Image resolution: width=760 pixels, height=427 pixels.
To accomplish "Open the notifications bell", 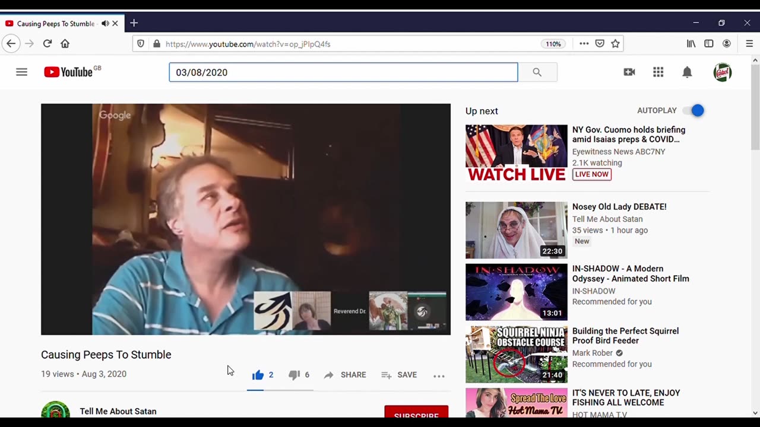I will (x=687, y=72).
